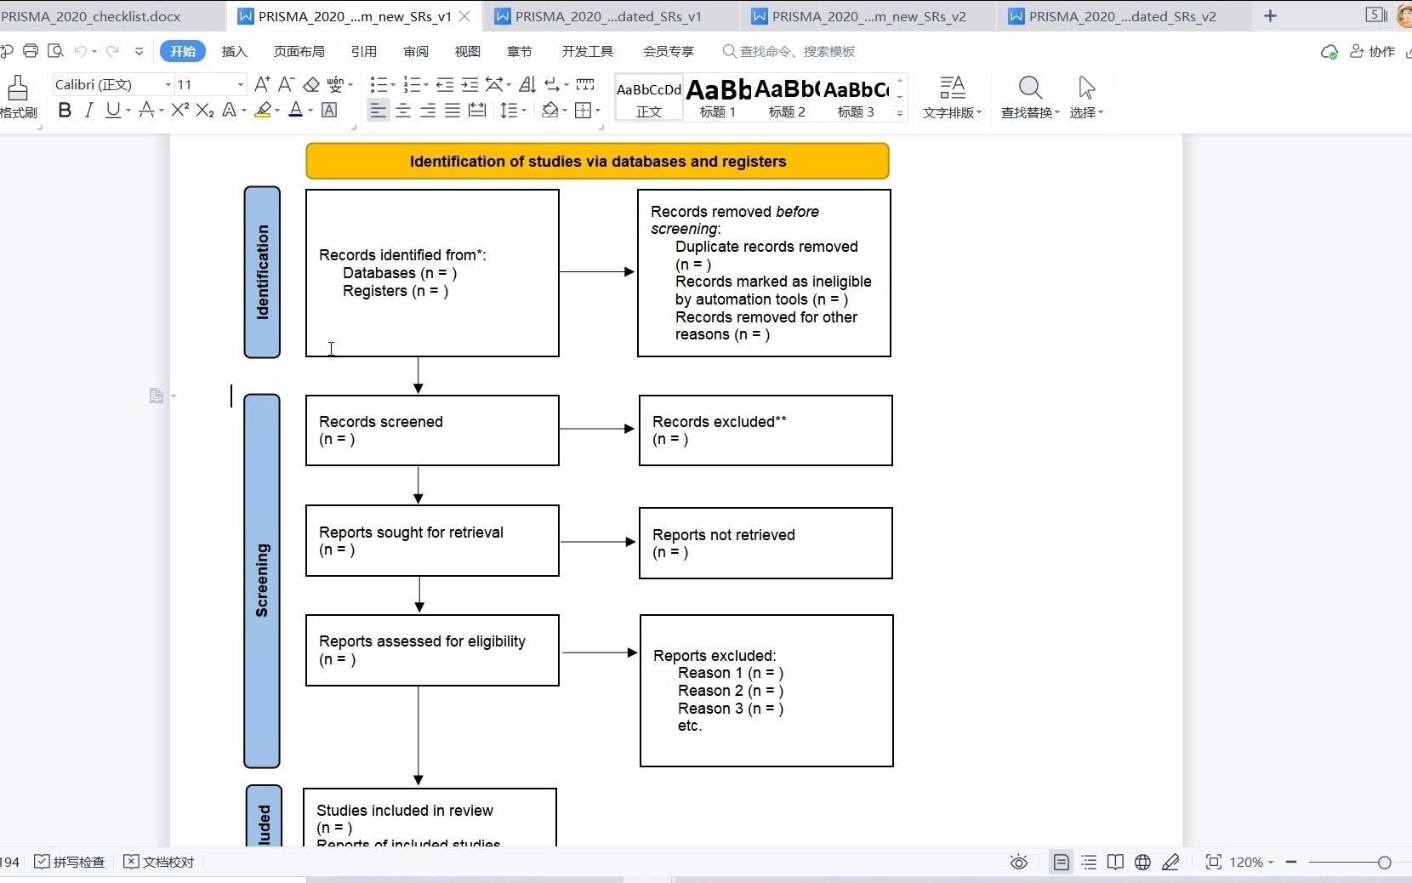Image resolution: width=1412 pixels, height=883 pixels.
Task: Open Print Preview from quick access toolbar
Action: (55, 51)
